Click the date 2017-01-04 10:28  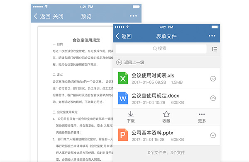[x=148, y=103]
